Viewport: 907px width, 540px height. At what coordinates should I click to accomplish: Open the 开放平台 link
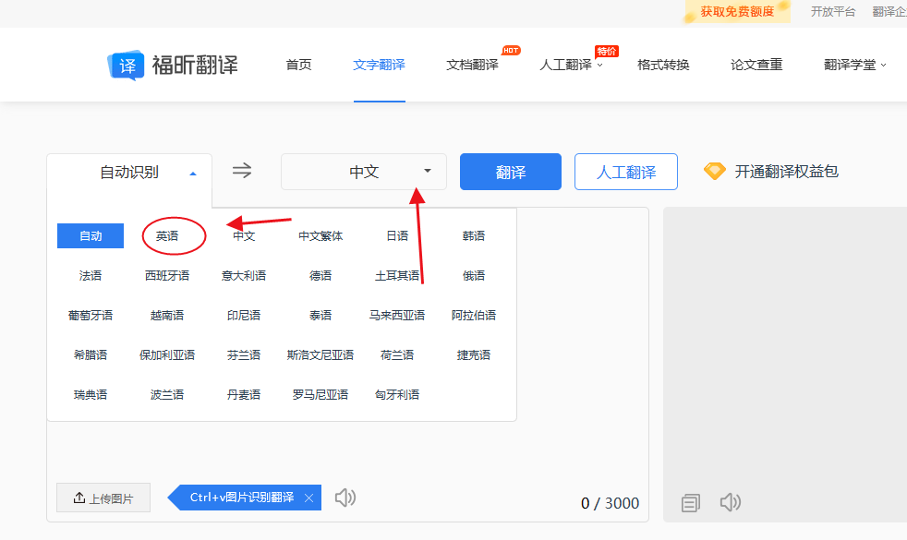(x=832, y=11)
